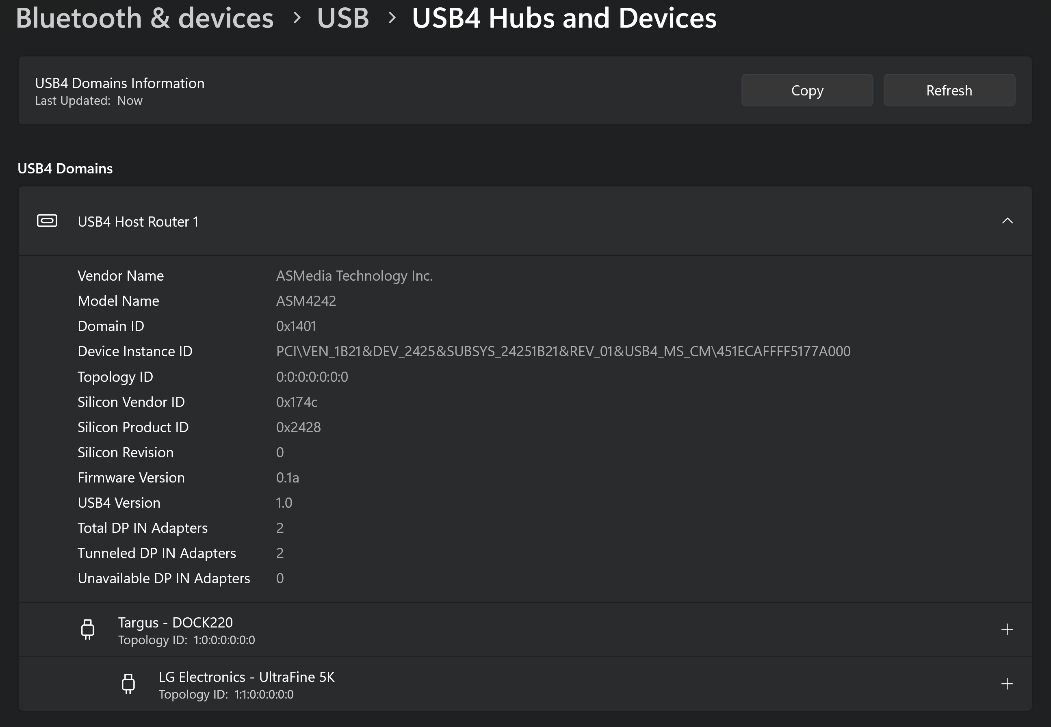Click Topology ID 1:1:0:0:0:0:0 under LG
Screen dimensions: 1051x727
[x=226, y=695]
